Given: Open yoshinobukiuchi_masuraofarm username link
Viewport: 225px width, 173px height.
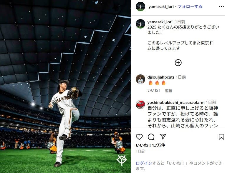Looking at the screenshot, I should (x=176, y=102).
